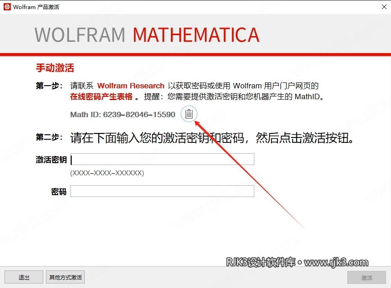This screenshot has height=288, width=391.
Task: Click the WOLFRAM MATHEMATICA banner title
Action: pyautogui.click(x=147, y=35)
